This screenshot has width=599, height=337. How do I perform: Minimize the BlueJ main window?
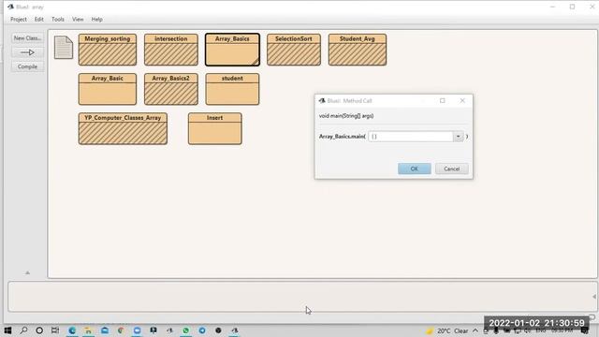(552, 7)
